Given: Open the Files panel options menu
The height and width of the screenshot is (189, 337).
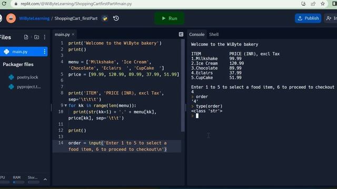Looking at the screenshot, I should click(44, 37).
